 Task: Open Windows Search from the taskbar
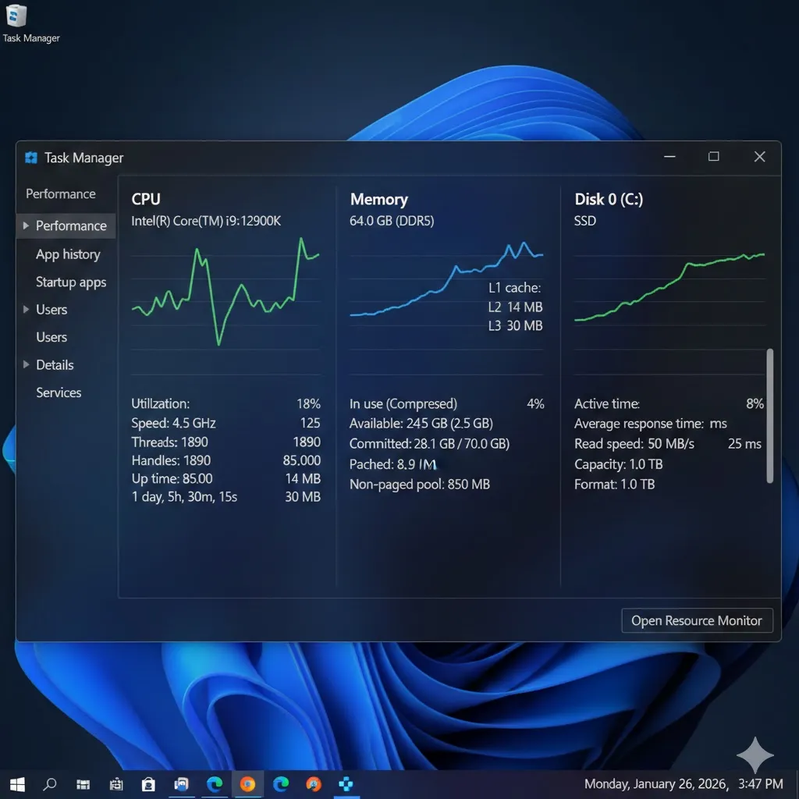click(x=48, y=784)
